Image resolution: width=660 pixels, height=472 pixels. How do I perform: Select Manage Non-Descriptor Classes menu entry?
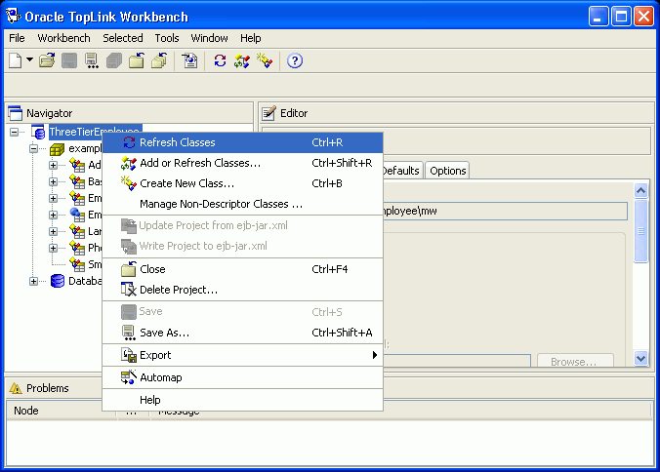(242, 204)
